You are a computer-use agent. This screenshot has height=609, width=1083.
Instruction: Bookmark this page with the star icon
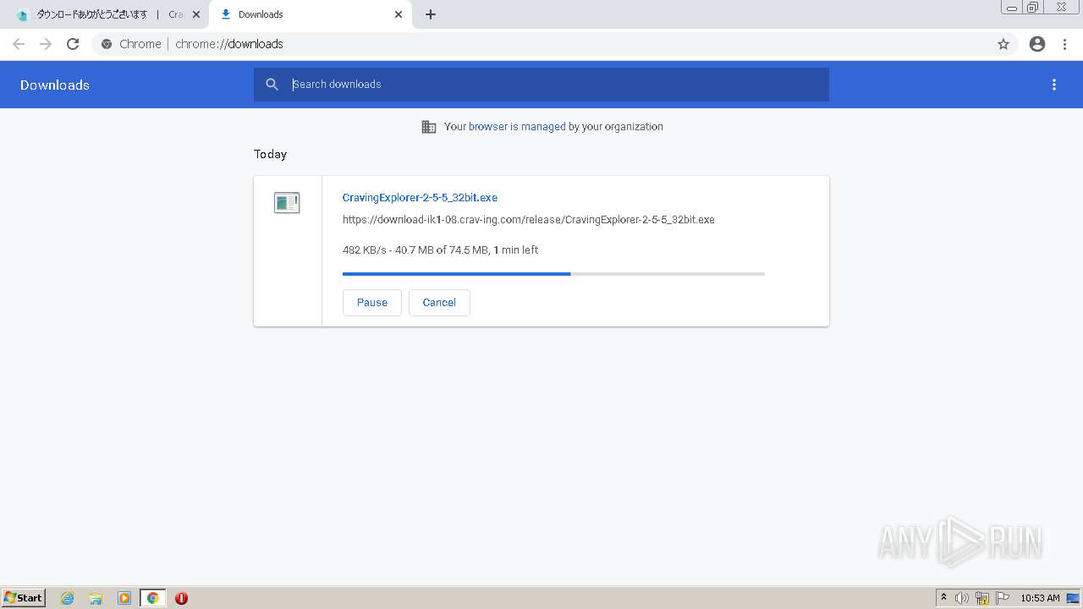(x=1003, y=44)
